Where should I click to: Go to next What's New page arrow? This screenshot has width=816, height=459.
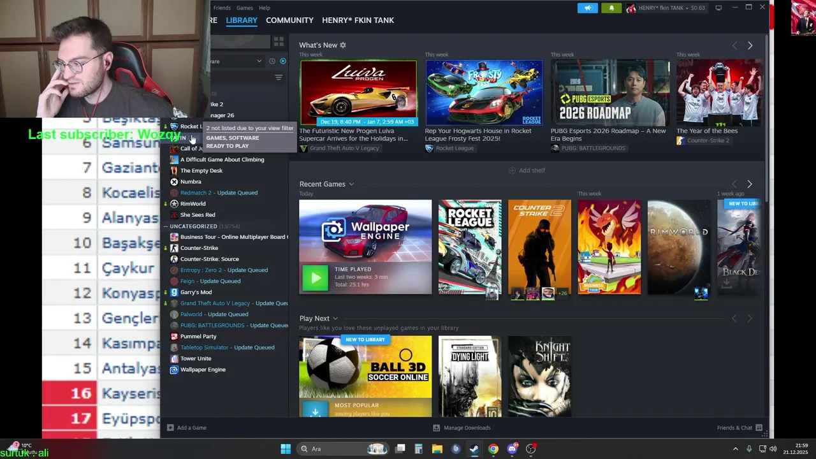click(x=750, y=45)
